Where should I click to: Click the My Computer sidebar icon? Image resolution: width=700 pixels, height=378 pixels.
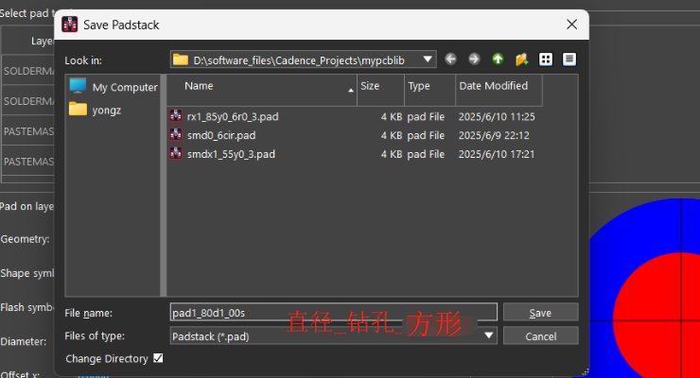78,86
